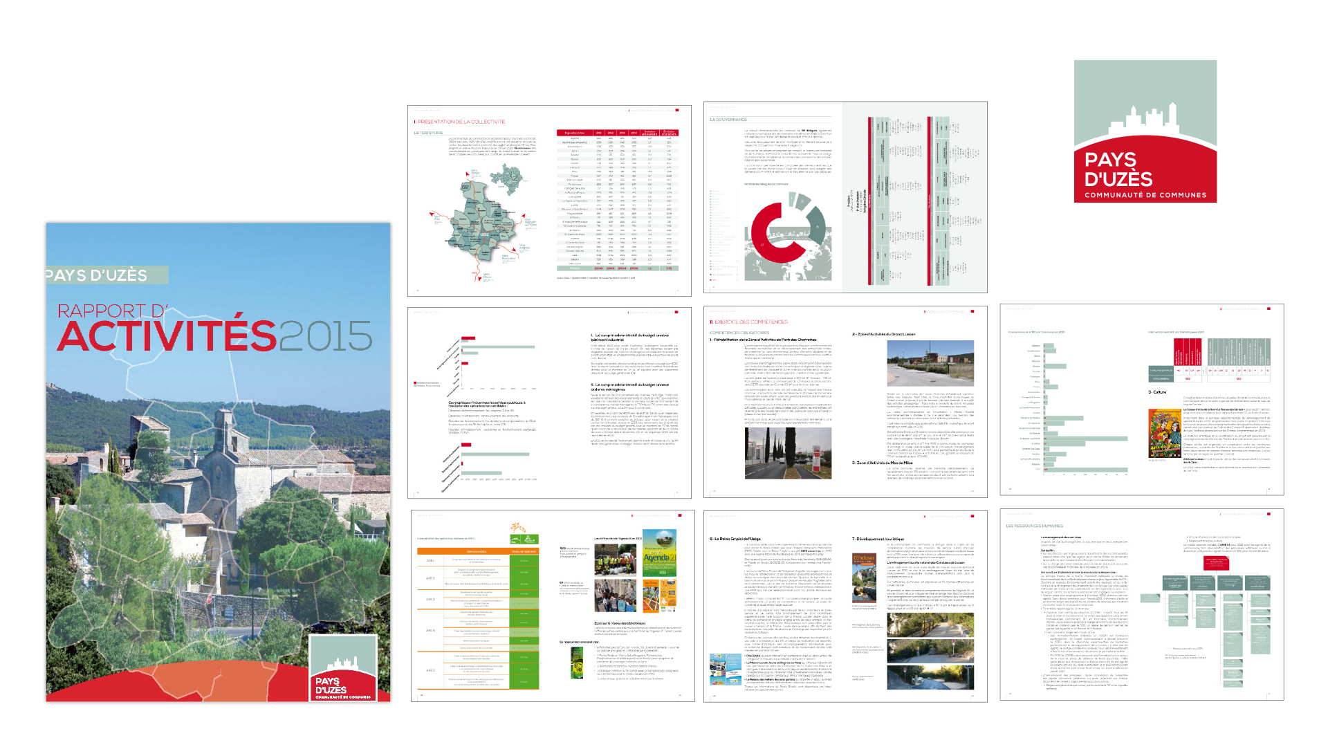Click the Grand Lussan zone photo
1328x747 pixels.
coord(930,363)
